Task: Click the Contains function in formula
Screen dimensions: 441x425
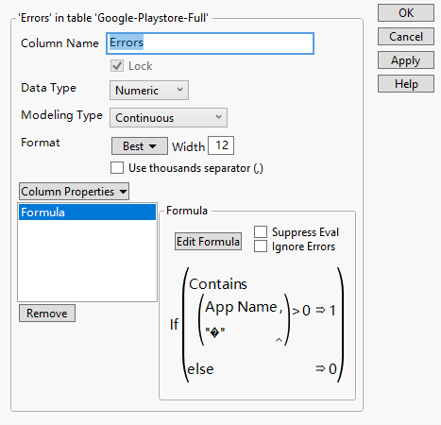Action: coord(218,284)
